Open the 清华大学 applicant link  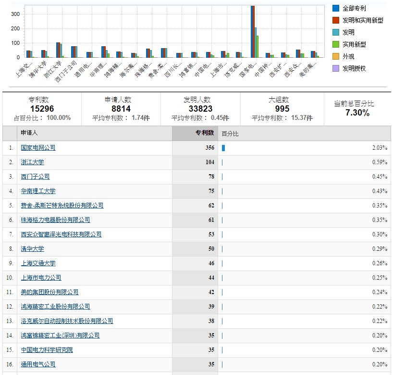tap(32, 249)
